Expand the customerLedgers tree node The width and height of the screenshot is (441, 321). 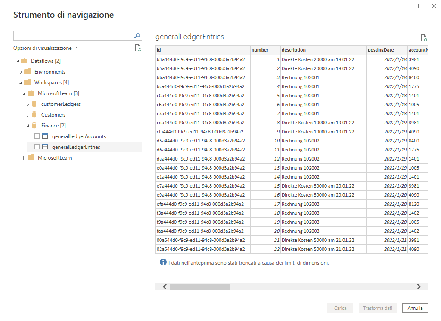click(x=28, y=104)
